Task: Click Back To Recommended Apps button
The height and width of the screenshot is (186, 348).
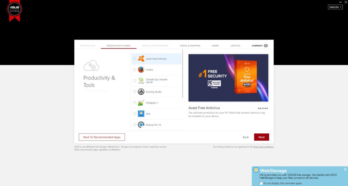Action: tap(102, 137)
